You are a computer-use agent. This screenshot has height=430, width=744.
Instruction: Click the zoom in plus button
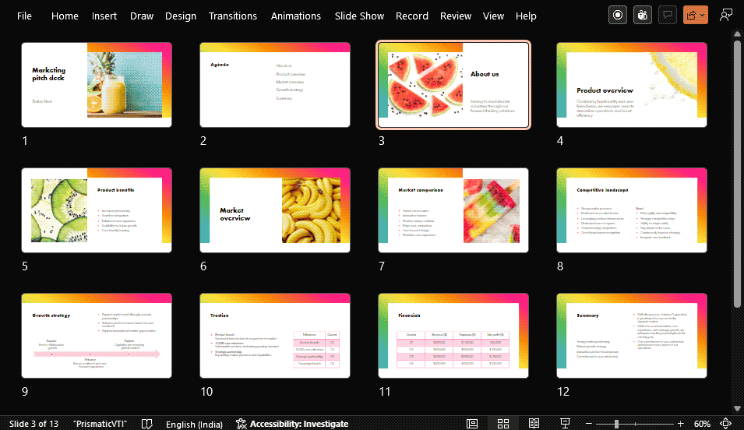tap(680, 423)
